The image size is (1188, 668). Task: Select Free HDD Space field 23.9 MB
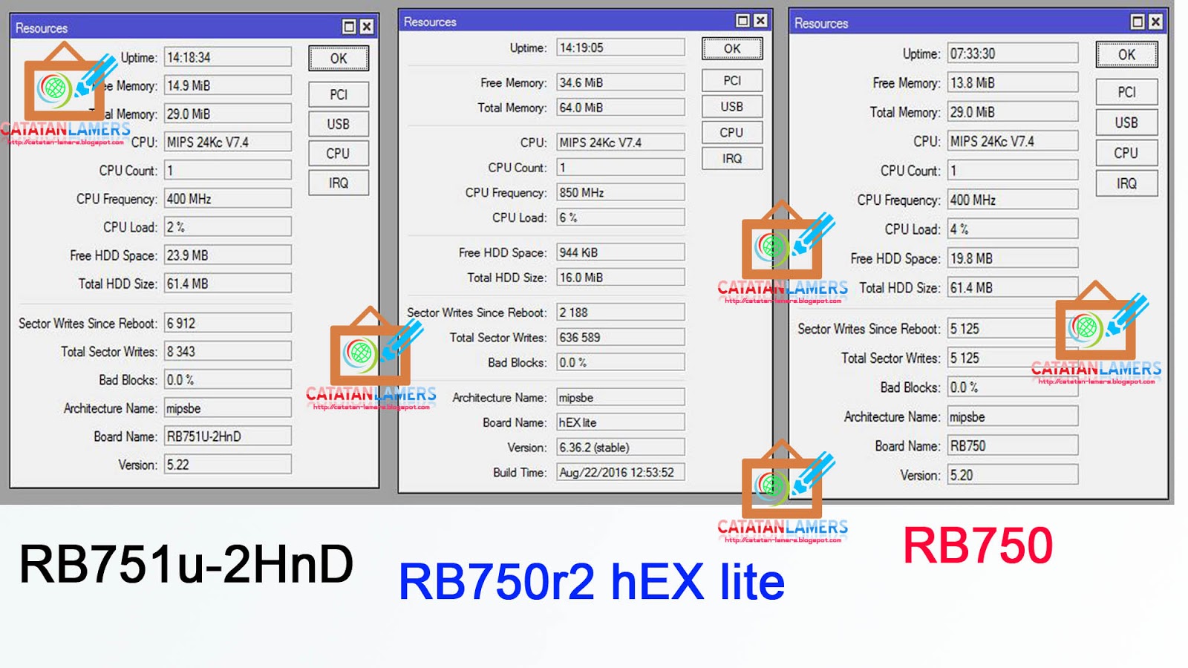(228, 255)
